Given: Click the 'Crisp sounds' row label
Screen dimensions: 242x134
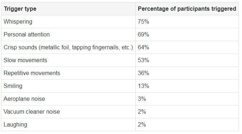Looking at the screenshot, I should (x=68, y=47).
